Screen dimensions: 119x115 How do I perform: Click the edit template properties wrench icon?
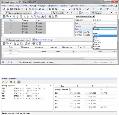tap(19, 82)
